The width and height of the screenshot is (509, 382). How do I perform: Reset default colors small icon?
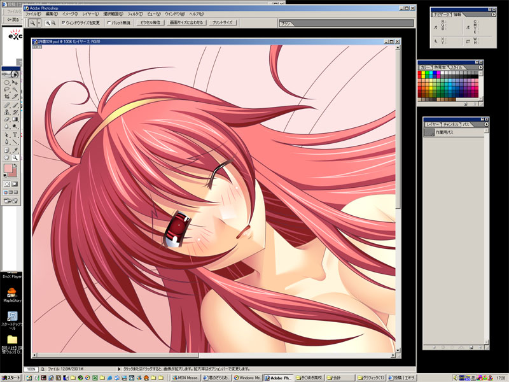click(x=5, y=176)
